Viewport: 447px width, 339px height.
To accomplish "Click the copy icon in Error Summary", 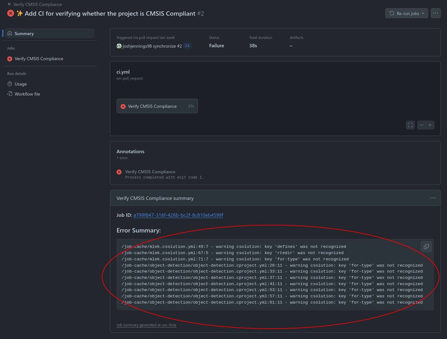I will [426, 247].
